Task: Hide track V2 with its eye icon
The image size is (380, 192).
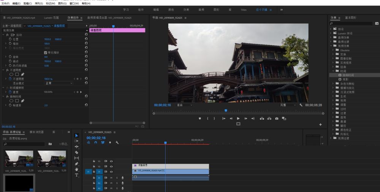Action: [x=111, y=167]
